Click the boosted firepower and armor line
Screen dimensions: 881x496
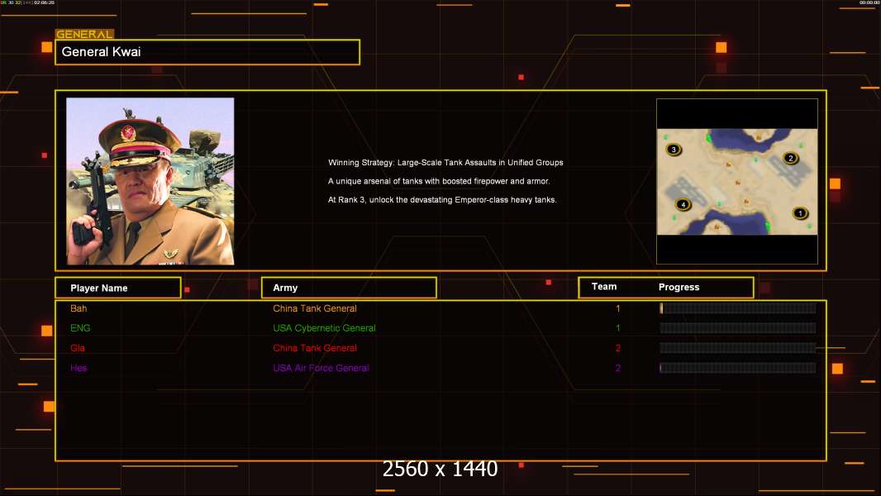pyautogui.click(x=439, y=181)
